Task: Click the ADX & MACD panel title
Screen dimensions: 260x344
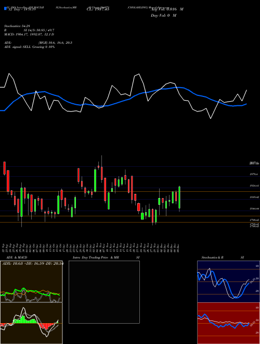Action: pos(17,257)
